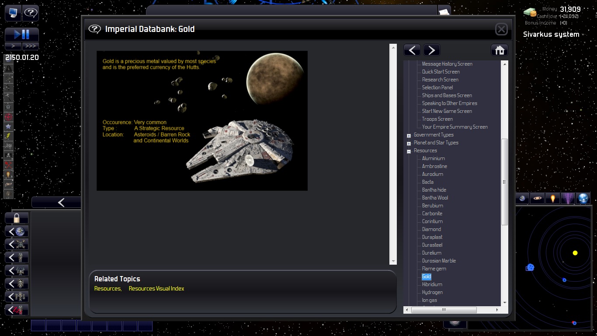Go back in Imperial Databank history
Screen dimensions: 597x336
click(412, 50)
